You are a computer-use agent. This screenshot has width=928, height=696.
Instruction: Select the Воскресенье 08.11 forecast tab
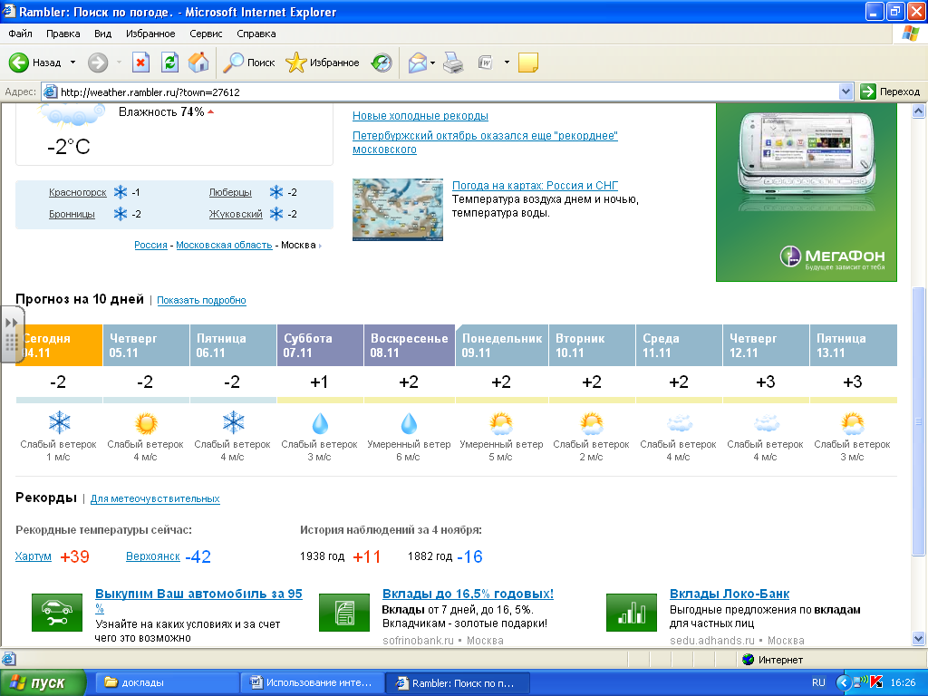tap(410, 345)
